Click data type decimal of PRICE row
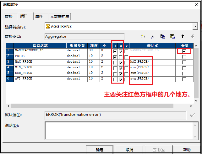This screenshot has height=154, width=202. coord(73,56)
